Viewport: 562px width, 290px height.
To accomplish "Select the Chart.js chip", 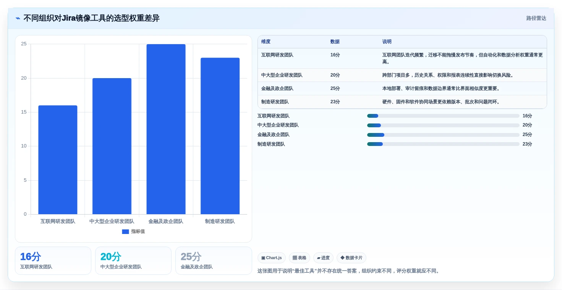I will click(272, 258).
